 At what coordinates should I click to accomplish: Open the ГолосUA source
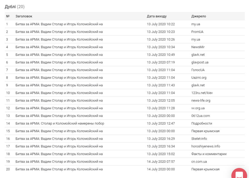tap(198, 70)
